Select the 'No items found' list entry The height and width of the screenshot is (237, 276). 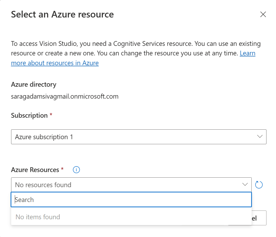tap(38, 217)
